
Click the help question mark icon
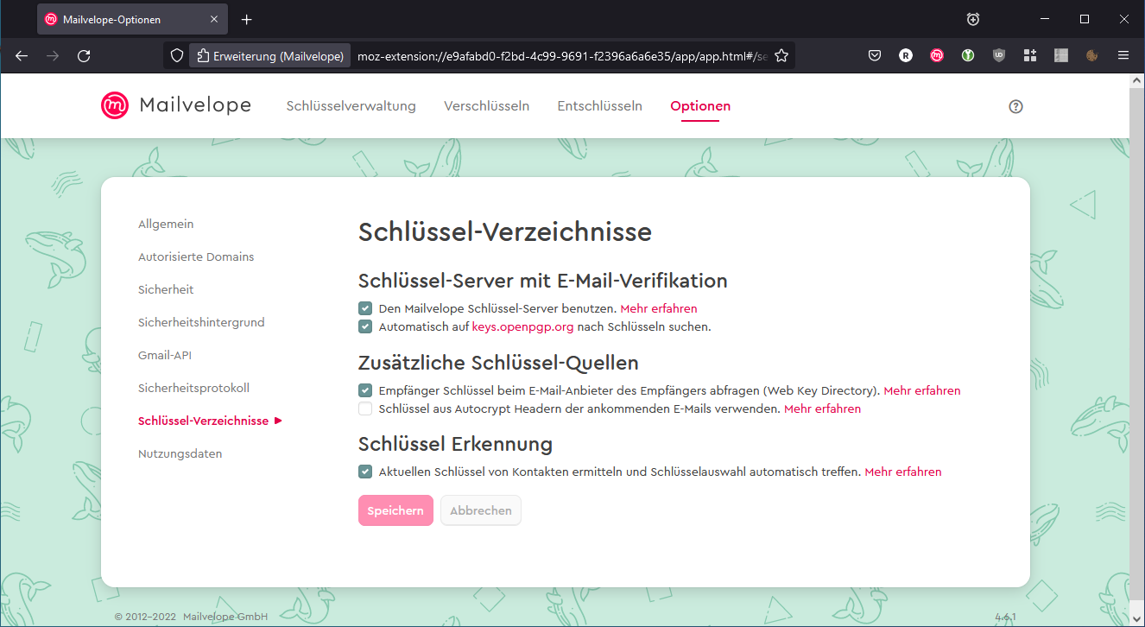tap(1015, 106)
